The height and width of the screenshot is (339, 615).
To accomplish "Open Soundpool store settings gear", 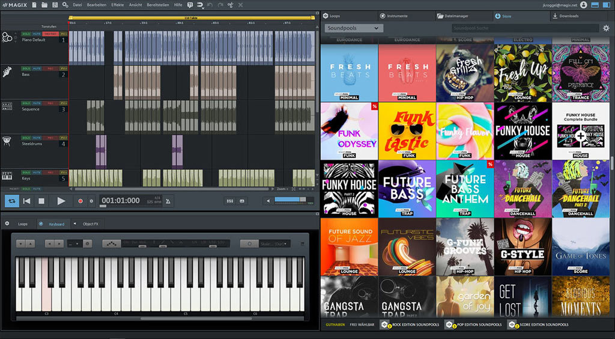I will click(606, 28).
